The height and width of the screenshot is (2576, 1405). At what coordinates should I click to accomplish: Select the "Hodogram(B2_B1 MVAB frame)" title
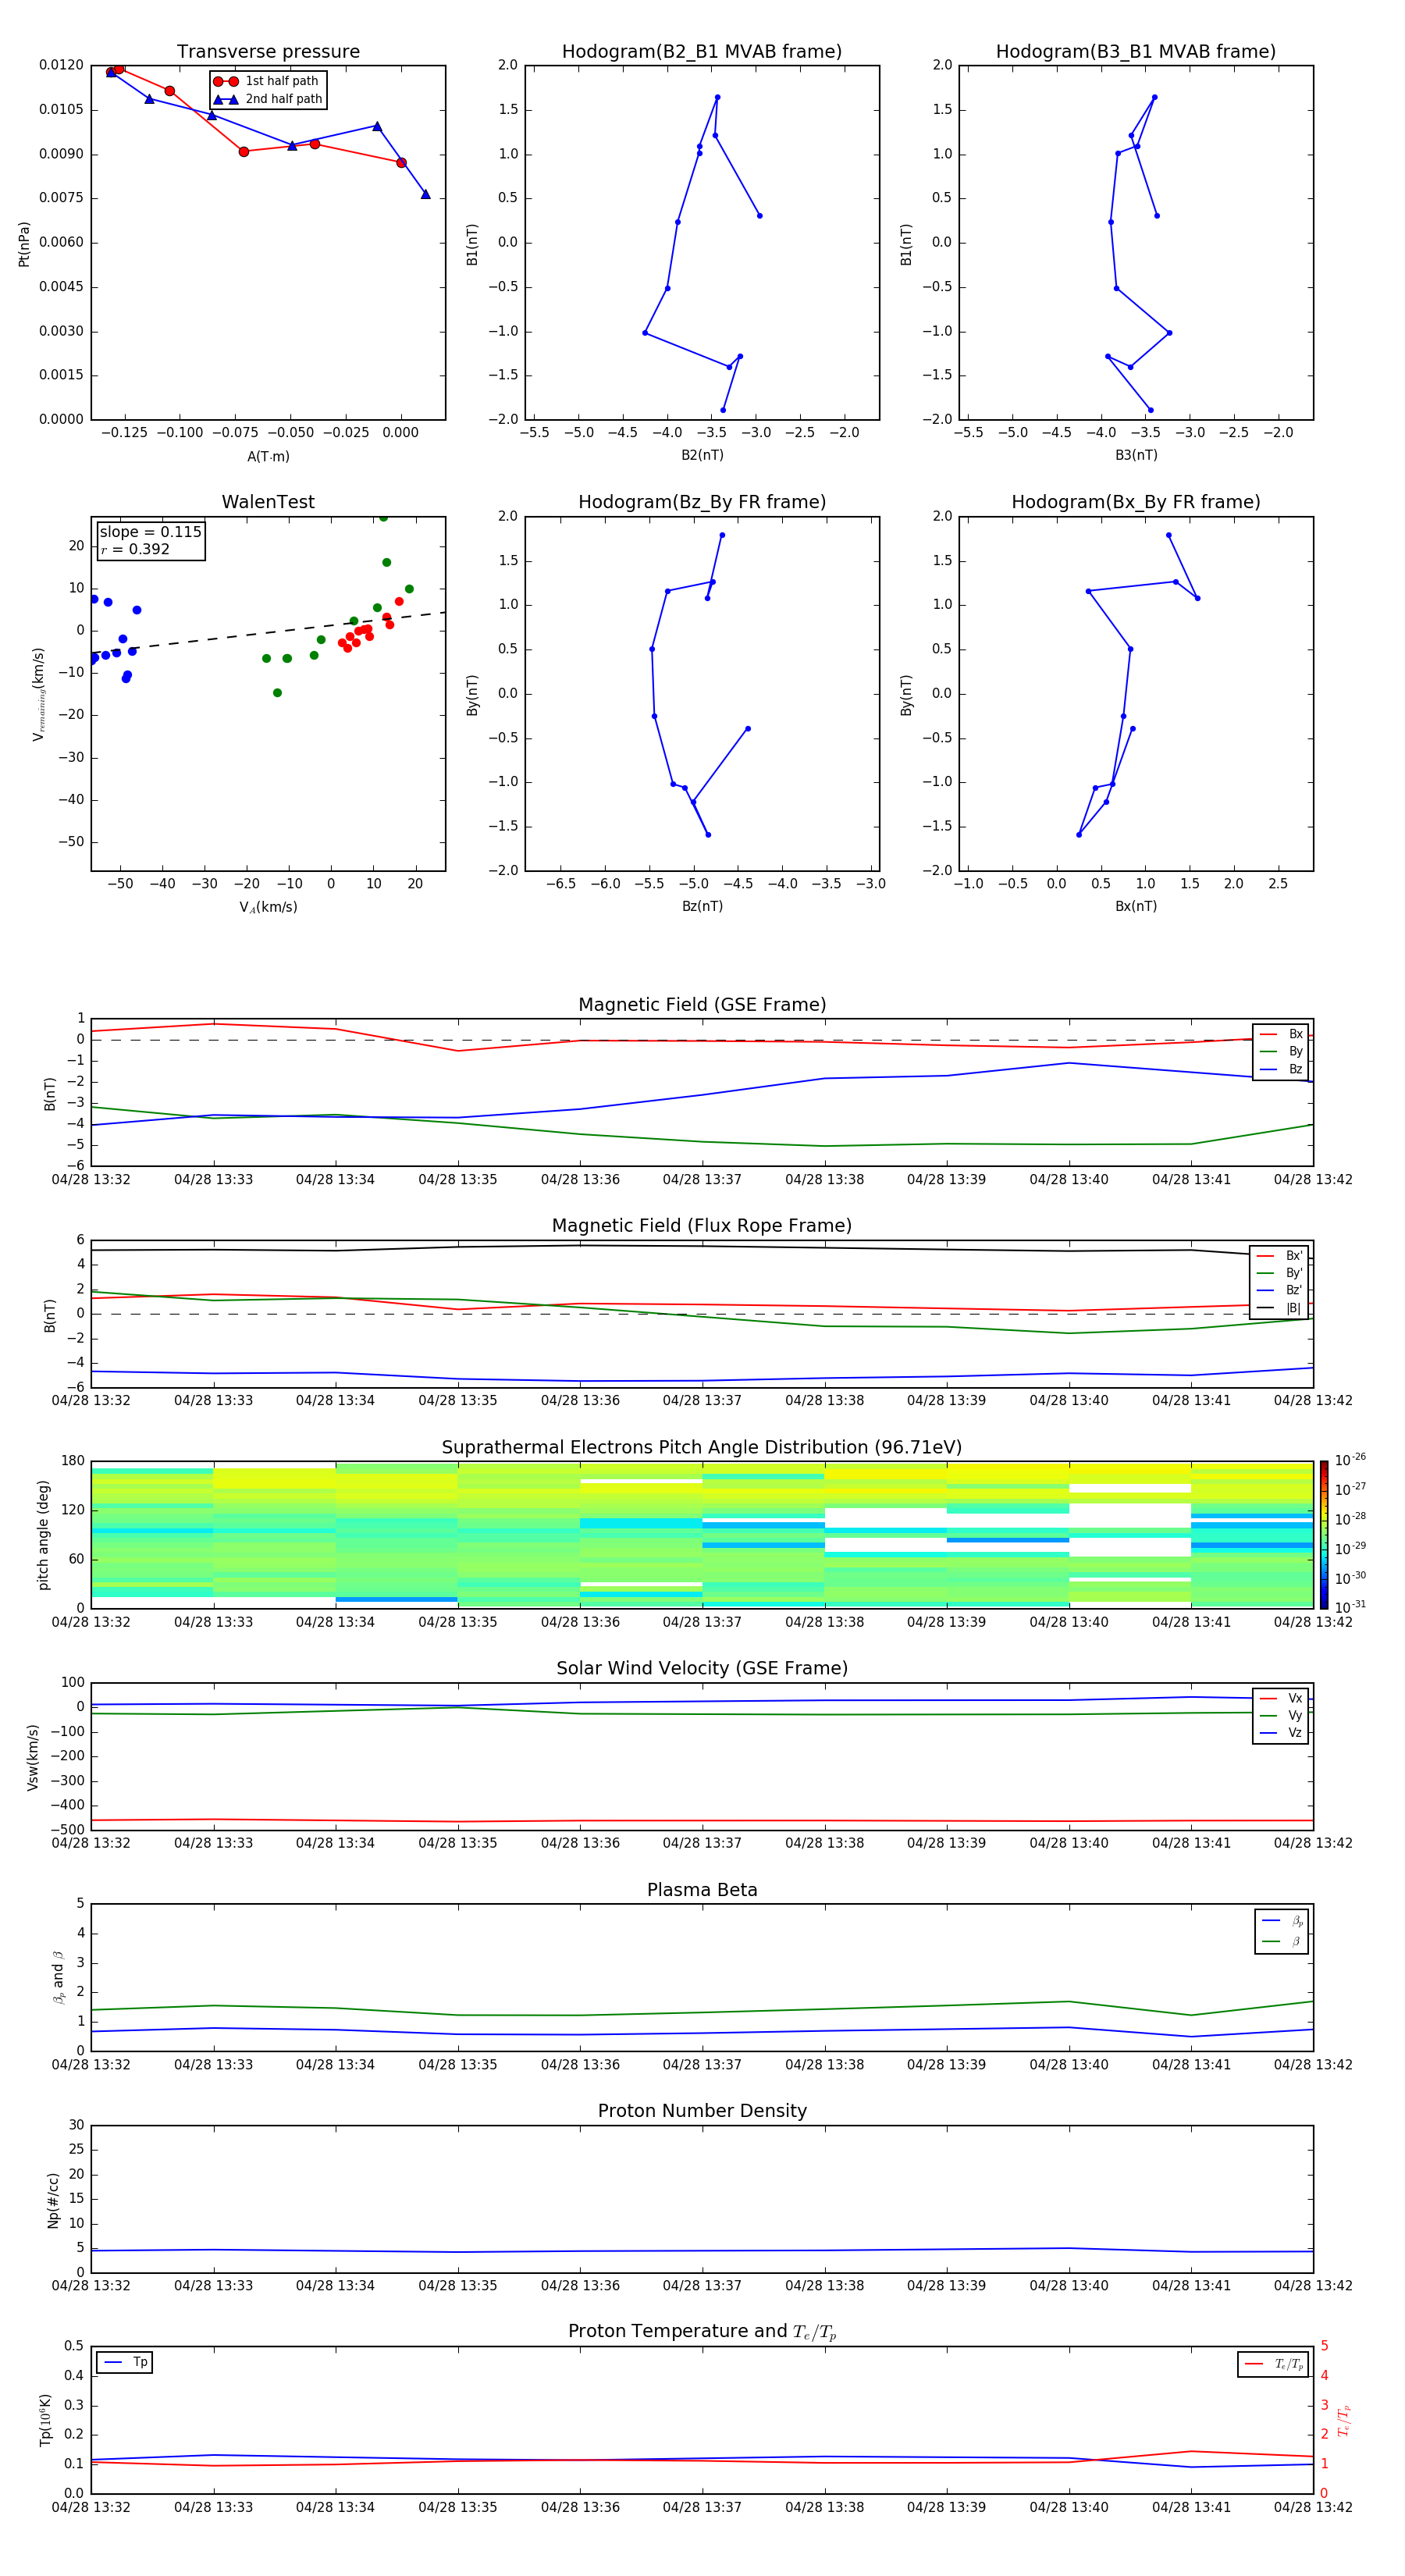point(701,51)
